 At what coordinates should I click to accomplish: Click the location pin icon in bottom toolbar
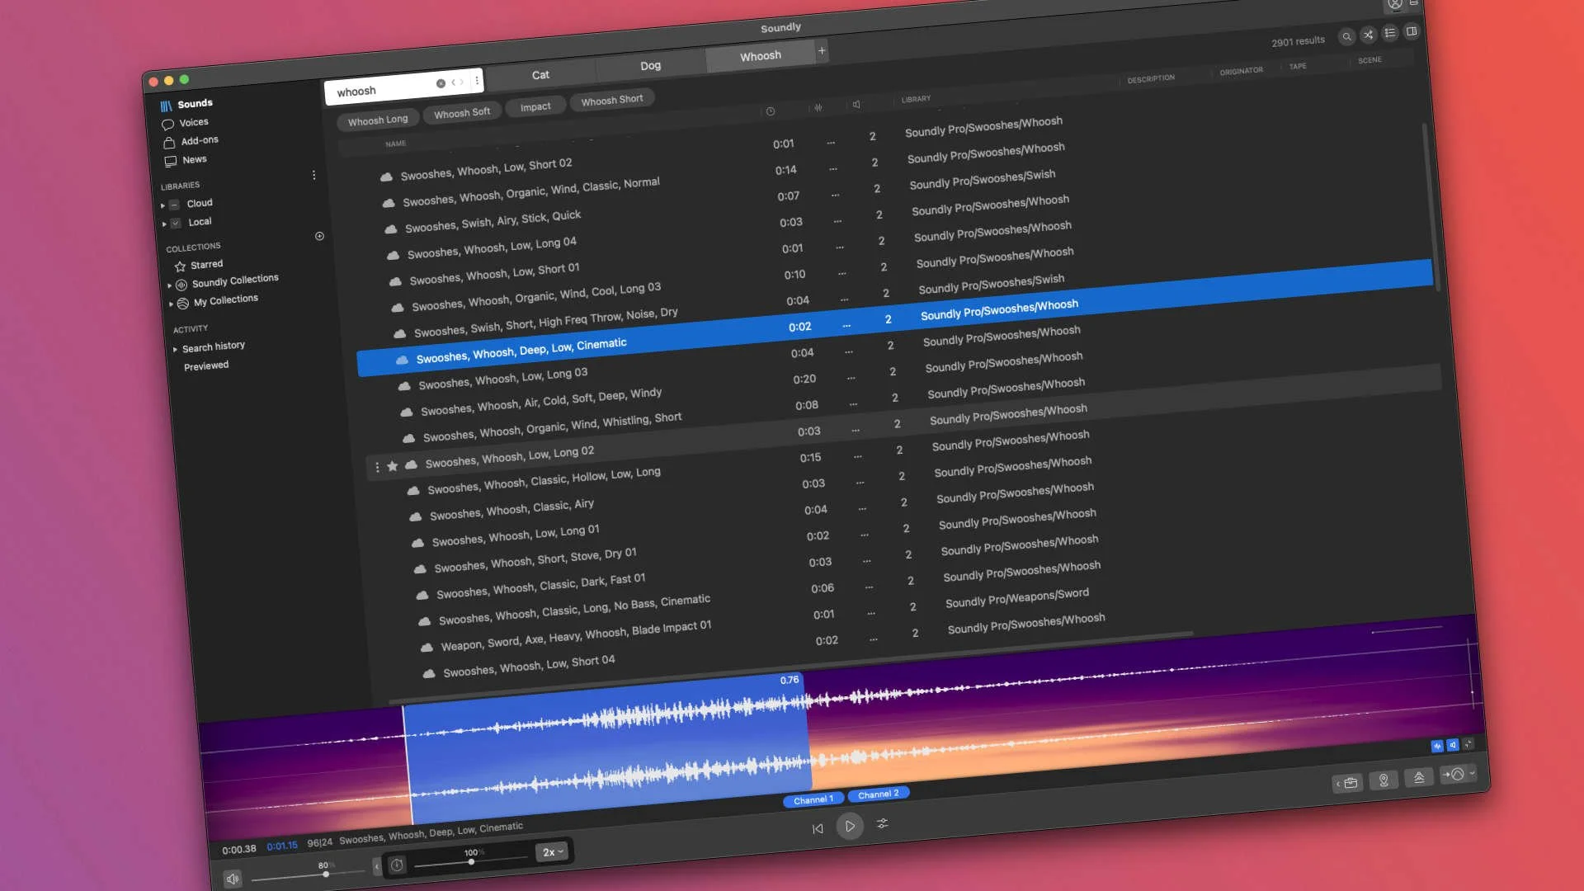[1384, 780]
